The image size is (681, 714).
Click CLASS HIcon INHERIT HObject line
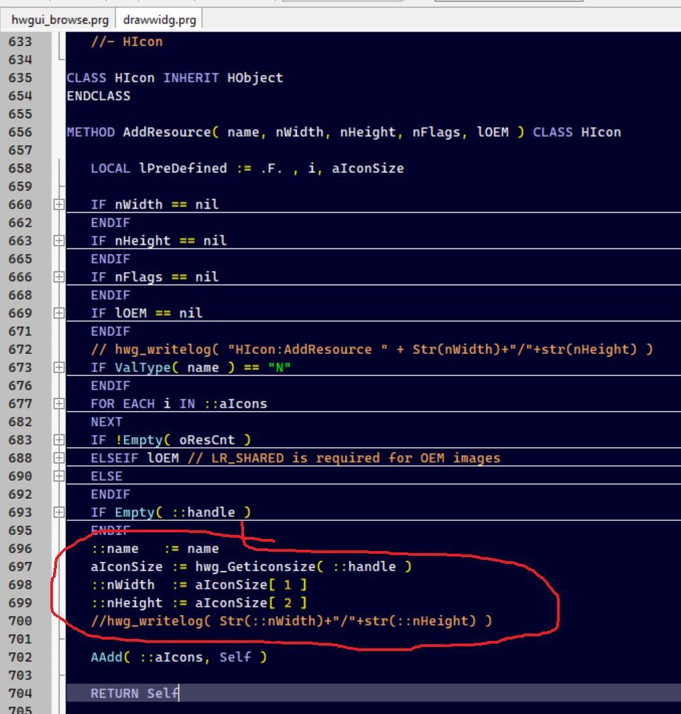coord(175,78)
